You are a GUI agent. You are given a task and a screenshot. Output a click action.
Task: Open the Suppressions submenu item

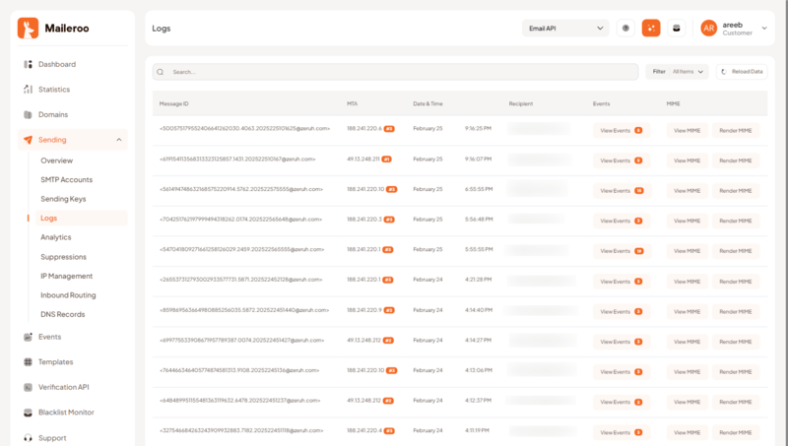tap(64, 256)
